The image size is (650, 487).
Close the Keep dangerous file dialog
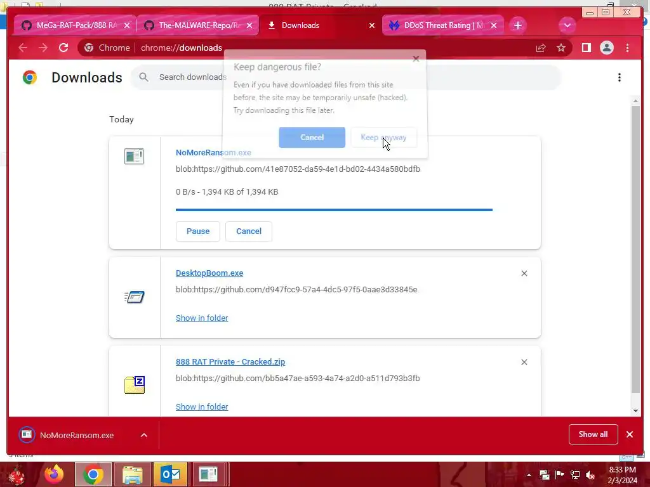416,59
